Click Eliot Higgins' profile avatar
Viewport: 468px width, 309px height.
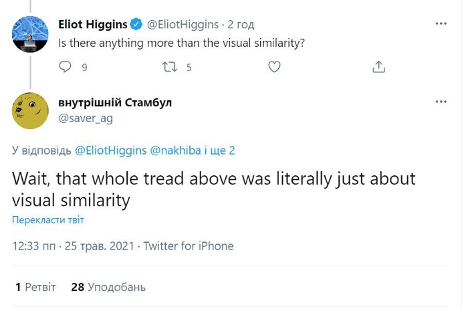30,34
